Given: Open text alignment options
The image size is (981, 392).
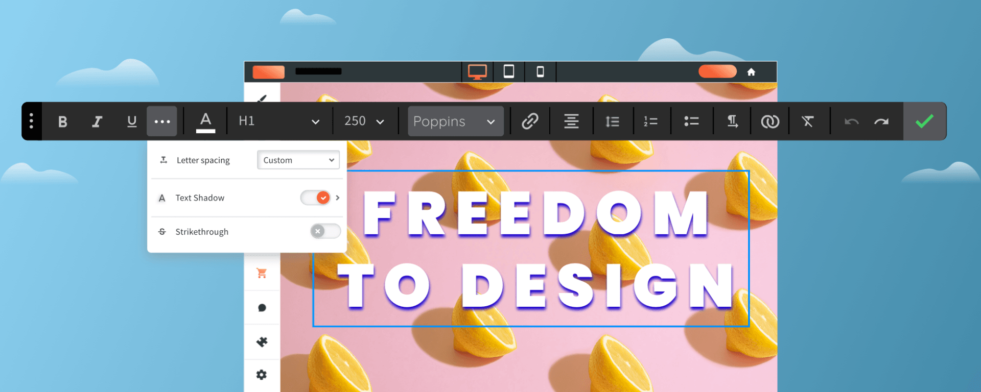Looking at the screenshot, I should point(571,121).
